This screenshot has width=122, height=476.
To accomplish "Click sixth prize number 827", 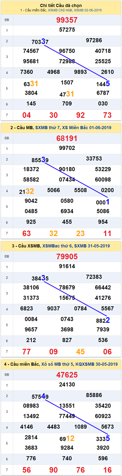I will click(67, 340).
